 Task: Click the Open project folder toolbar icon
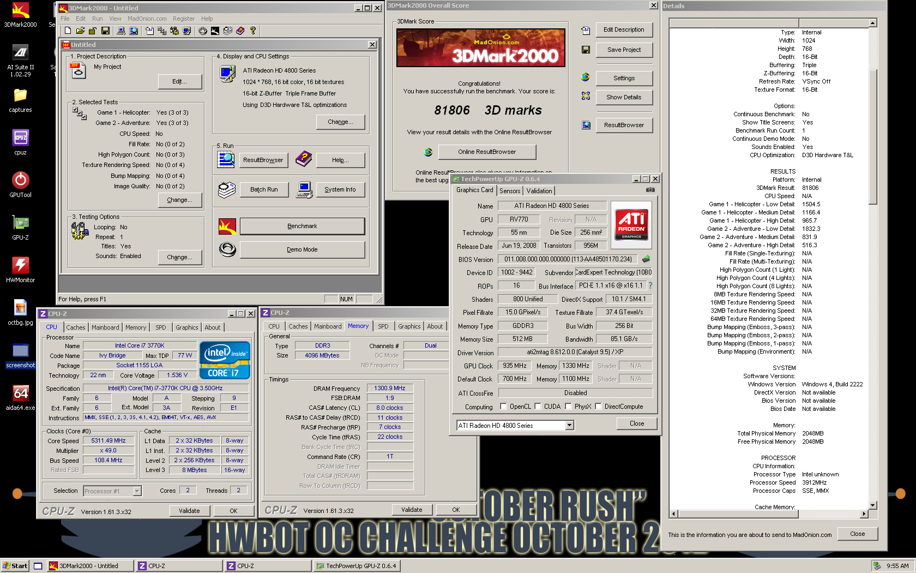pos(80,31)
